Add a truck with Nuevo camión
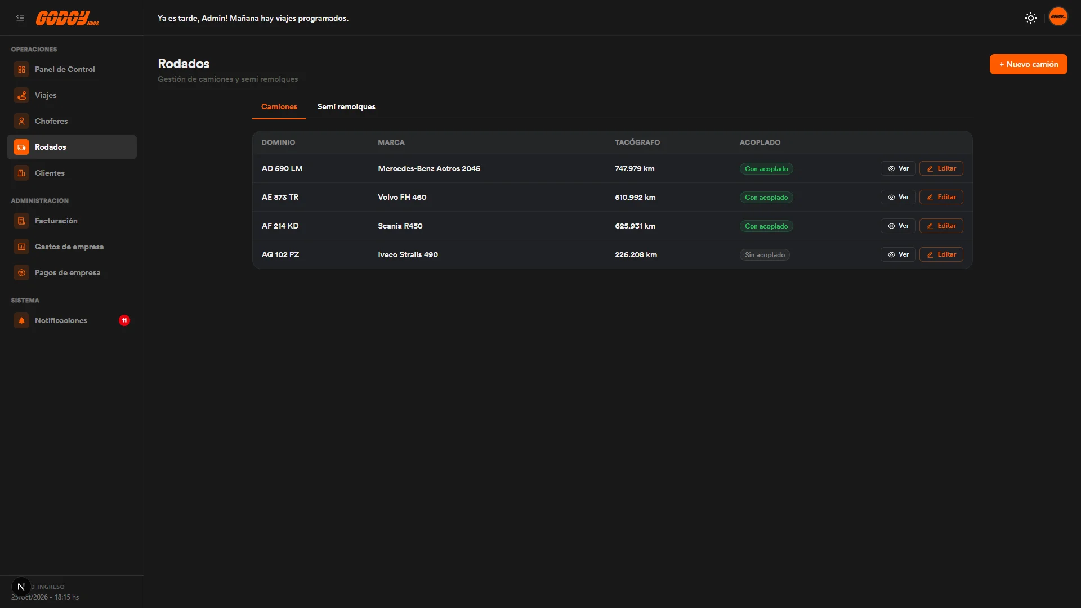The width and height of the screenshot is (1081, 608). 1028,64
